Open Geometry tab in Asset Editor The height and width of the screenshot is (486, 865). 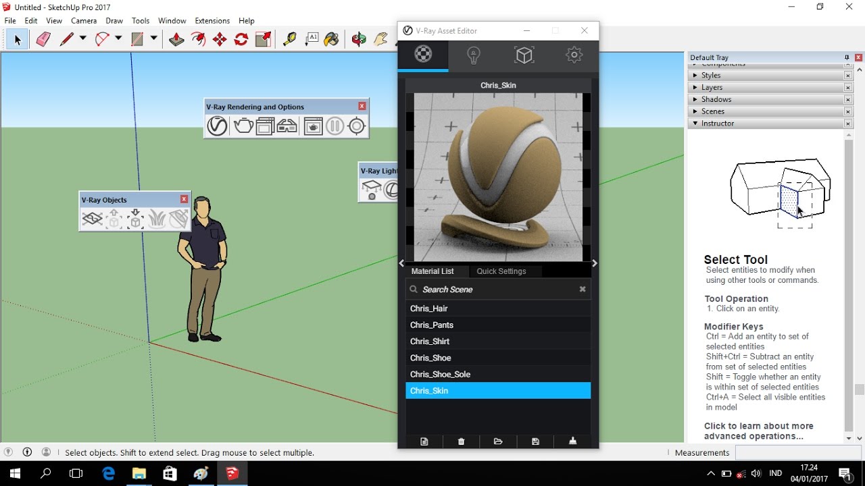pyautogui.click(x=524, y=55)
